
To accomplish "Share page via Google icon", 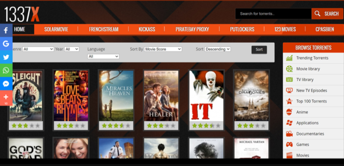I will point(6,44).
